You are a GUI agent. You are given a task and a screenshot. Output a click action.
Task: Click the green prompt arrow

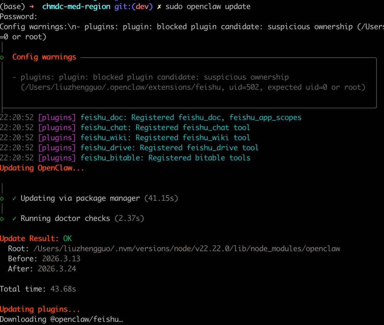click(x=30, y=6)
